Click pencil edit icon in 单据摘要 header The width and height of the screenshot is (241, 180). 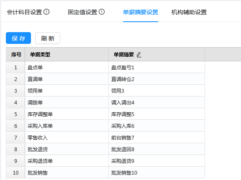click(139, 54)
